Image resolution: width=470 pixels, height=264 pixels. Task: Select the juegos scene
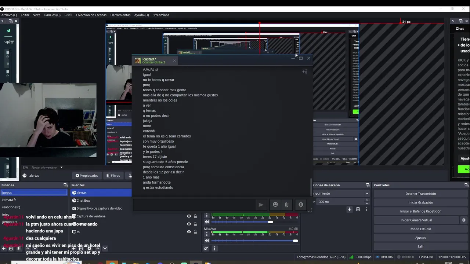(34, 192)
